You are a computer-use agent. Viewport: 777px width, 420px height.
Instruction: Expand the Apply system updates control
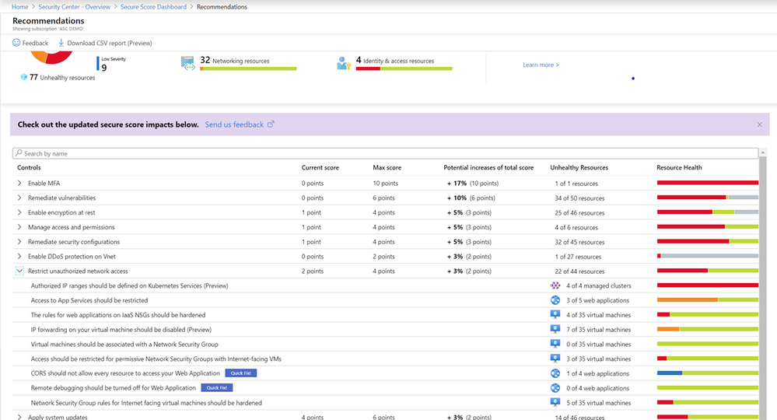point(19,417)
